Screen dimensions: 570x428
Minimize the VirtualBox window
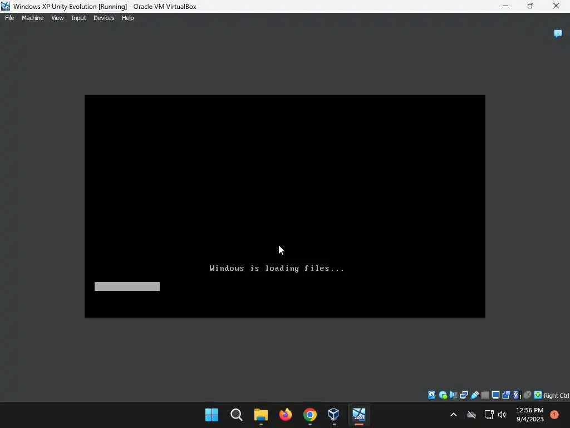(x=505, y=6)
